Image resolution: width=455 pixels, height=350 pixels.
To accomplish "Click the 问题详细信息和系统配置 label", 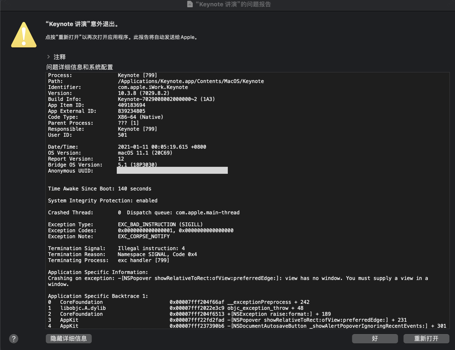I will pyautogui.click(x=79, y=67).
